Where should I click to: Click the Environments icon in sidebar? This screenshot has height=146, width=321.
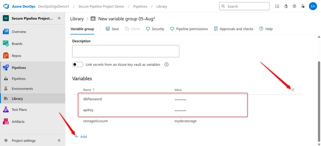(6, 89)
